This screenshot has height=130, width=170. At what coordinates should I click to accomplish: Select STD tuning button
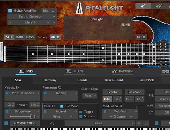point(9,37)
